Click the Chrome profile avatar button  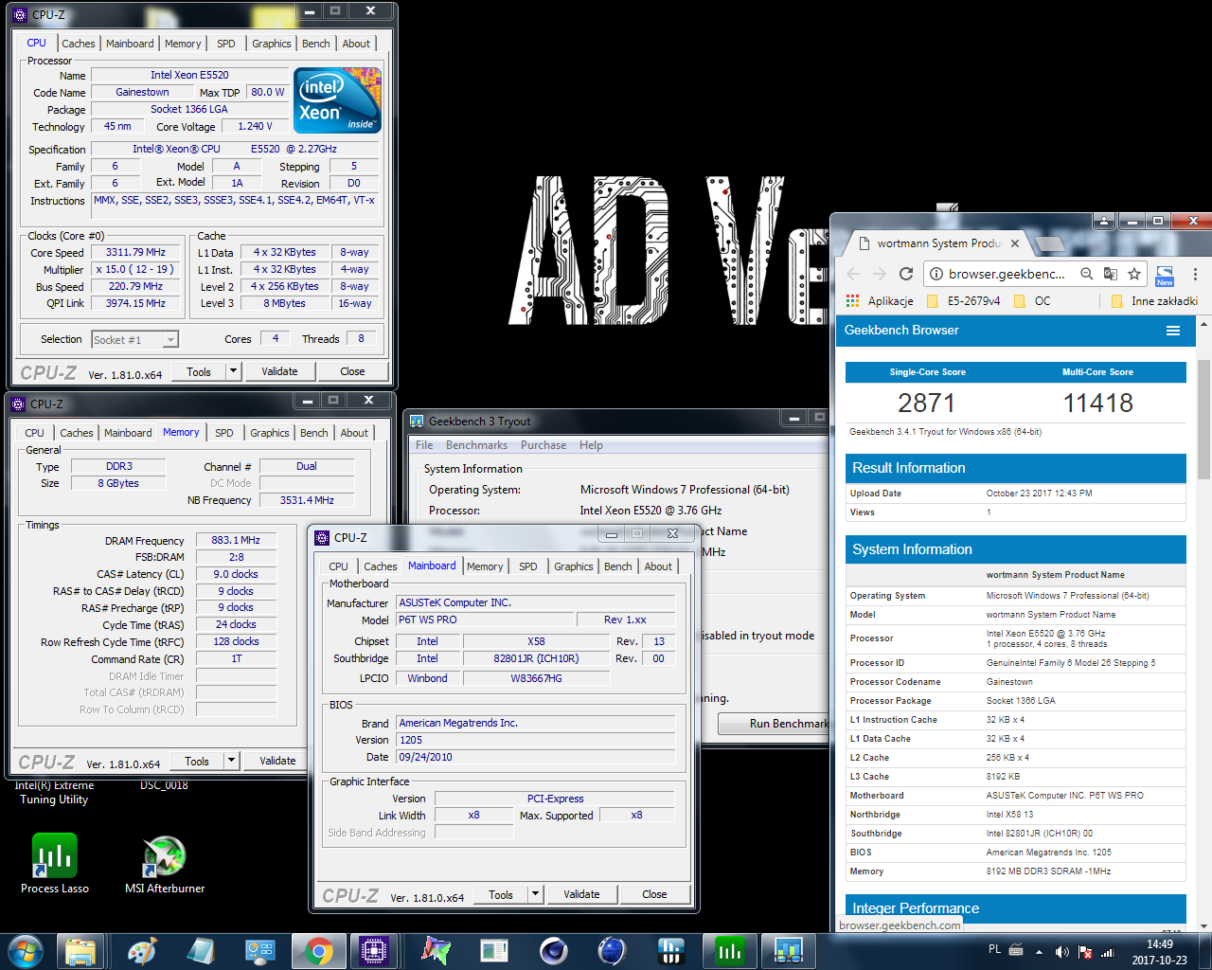point(1104,222)
